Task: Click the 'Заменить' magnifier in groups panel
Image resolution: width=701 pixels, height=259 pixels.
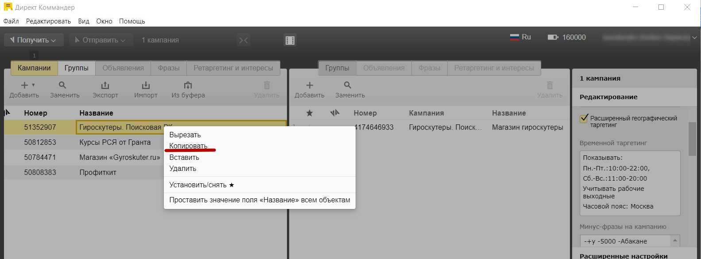Action: point(348,85)
